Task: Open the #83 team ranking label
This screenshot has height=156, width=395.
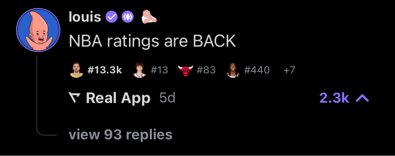Action: (x=206, y=70)
